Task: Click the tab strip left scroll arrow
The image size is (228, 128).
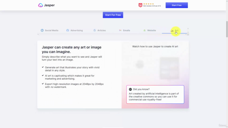Action: pos(38,34)
